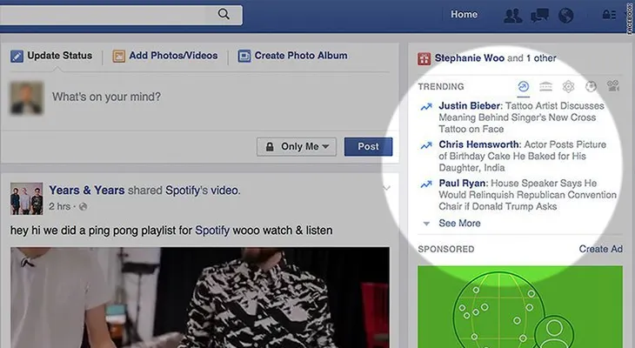Click the blue Post button

click(368, 147)
